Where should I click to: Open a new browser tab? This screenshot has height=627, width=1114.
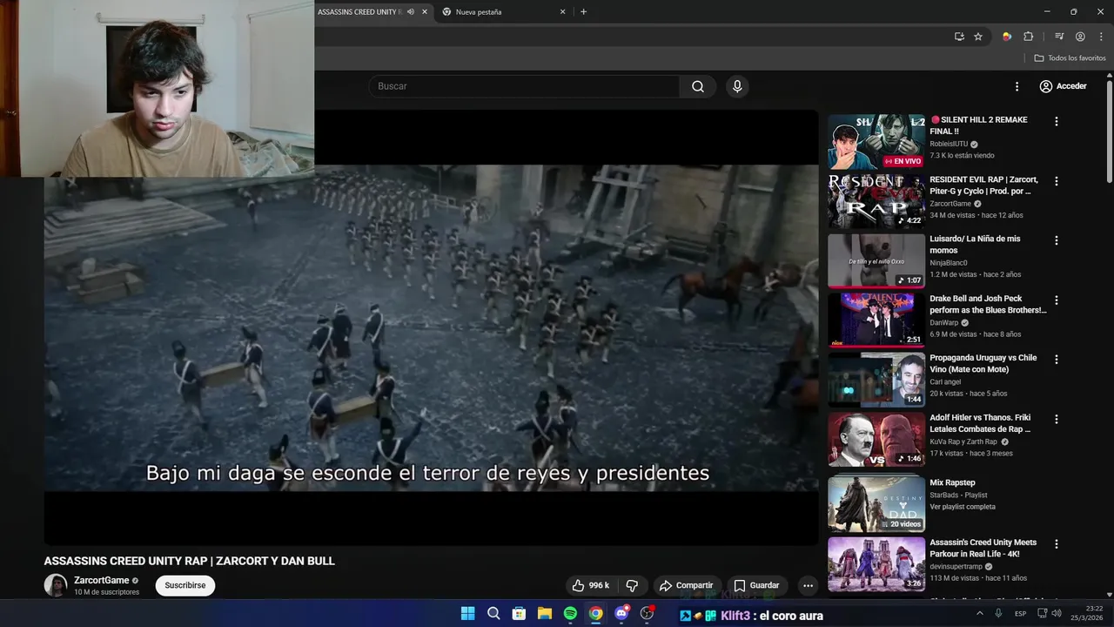pyautogui.click(x=583, y=12)
